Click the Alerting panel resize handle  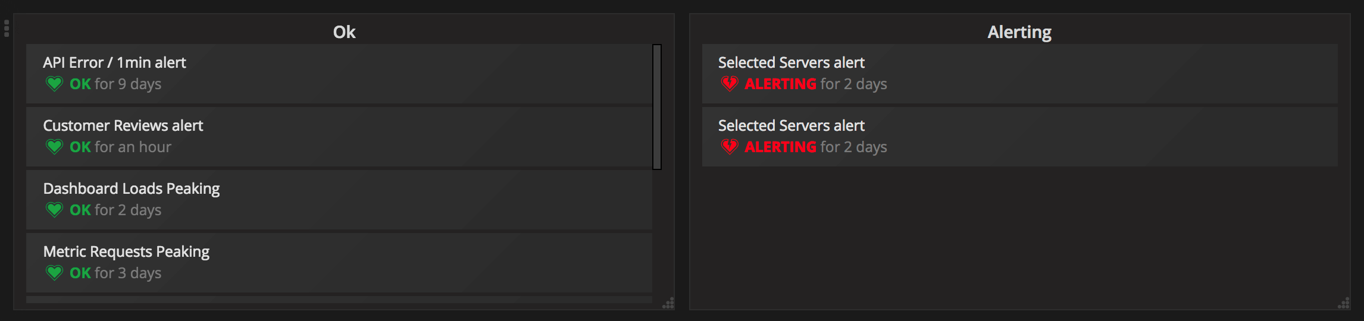1344,303
